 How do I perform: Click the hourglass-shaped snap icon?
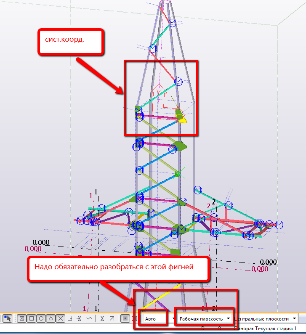coord(102,319)
